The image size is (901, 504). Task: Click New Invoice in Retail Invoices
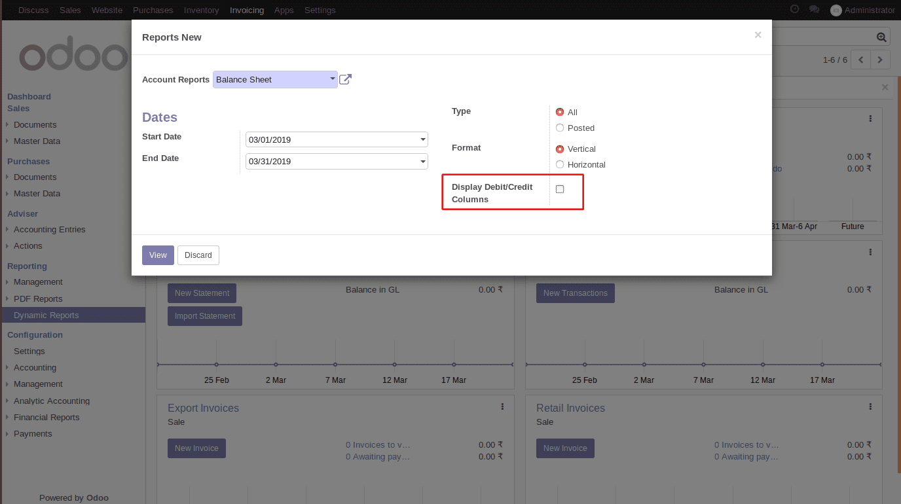coord(565,448)
